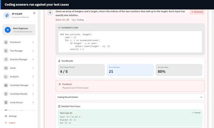Click the checkmark icon on Test Case #1
214x128 pixels.
[193, 113]
